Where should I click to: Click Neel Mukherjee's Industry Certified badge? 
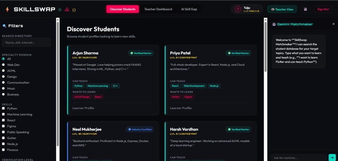coord(140,129)
